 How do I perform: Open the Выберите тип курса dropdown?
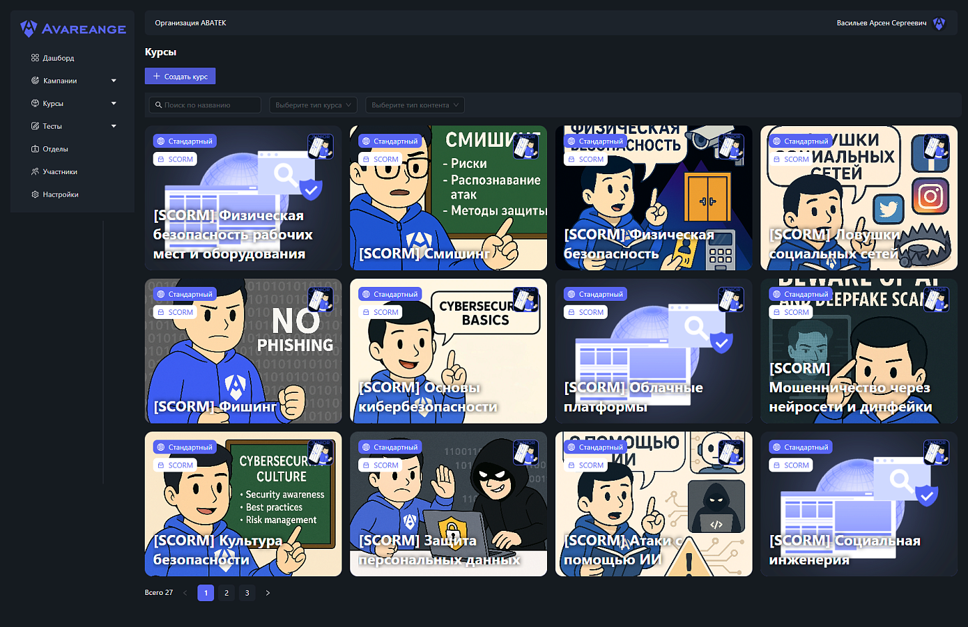click(314, 105)
